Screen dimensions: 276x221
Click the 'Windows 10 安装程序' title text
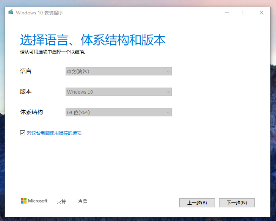pyautogui.click(x=39, y=13)
